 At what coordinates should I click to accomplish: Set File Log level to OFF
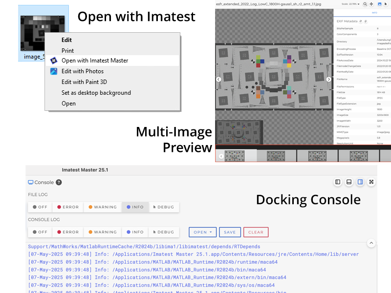[40, 207]
